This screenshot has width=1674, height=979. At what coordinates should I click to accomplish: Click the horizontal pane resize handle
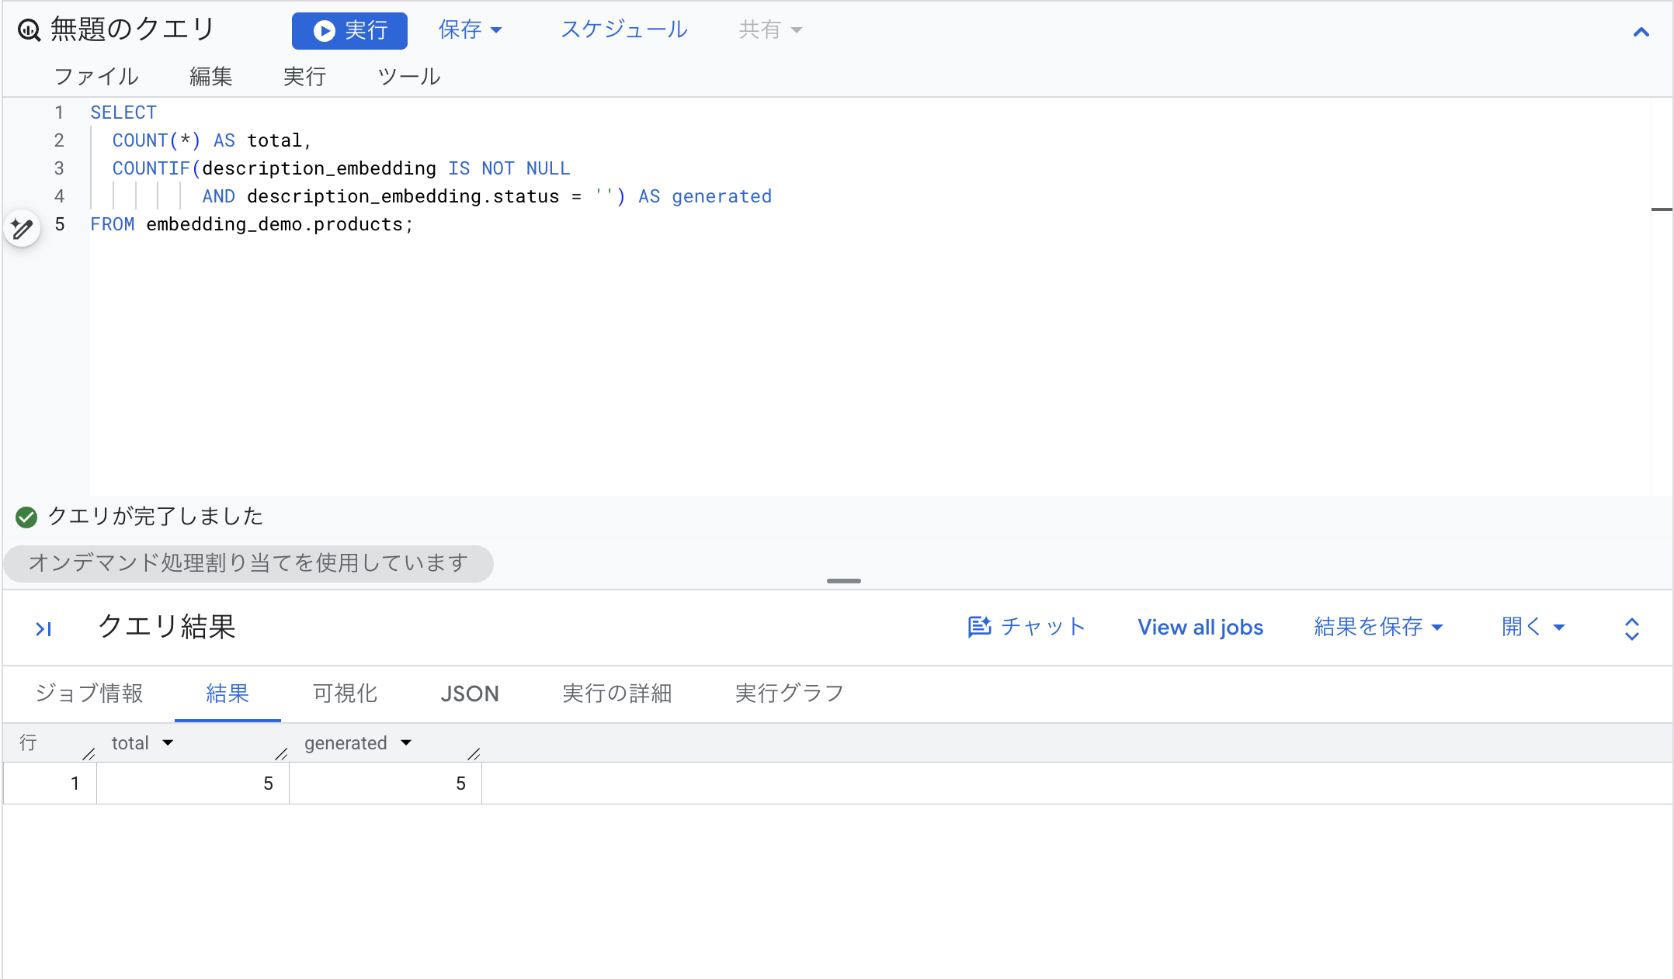843,580
